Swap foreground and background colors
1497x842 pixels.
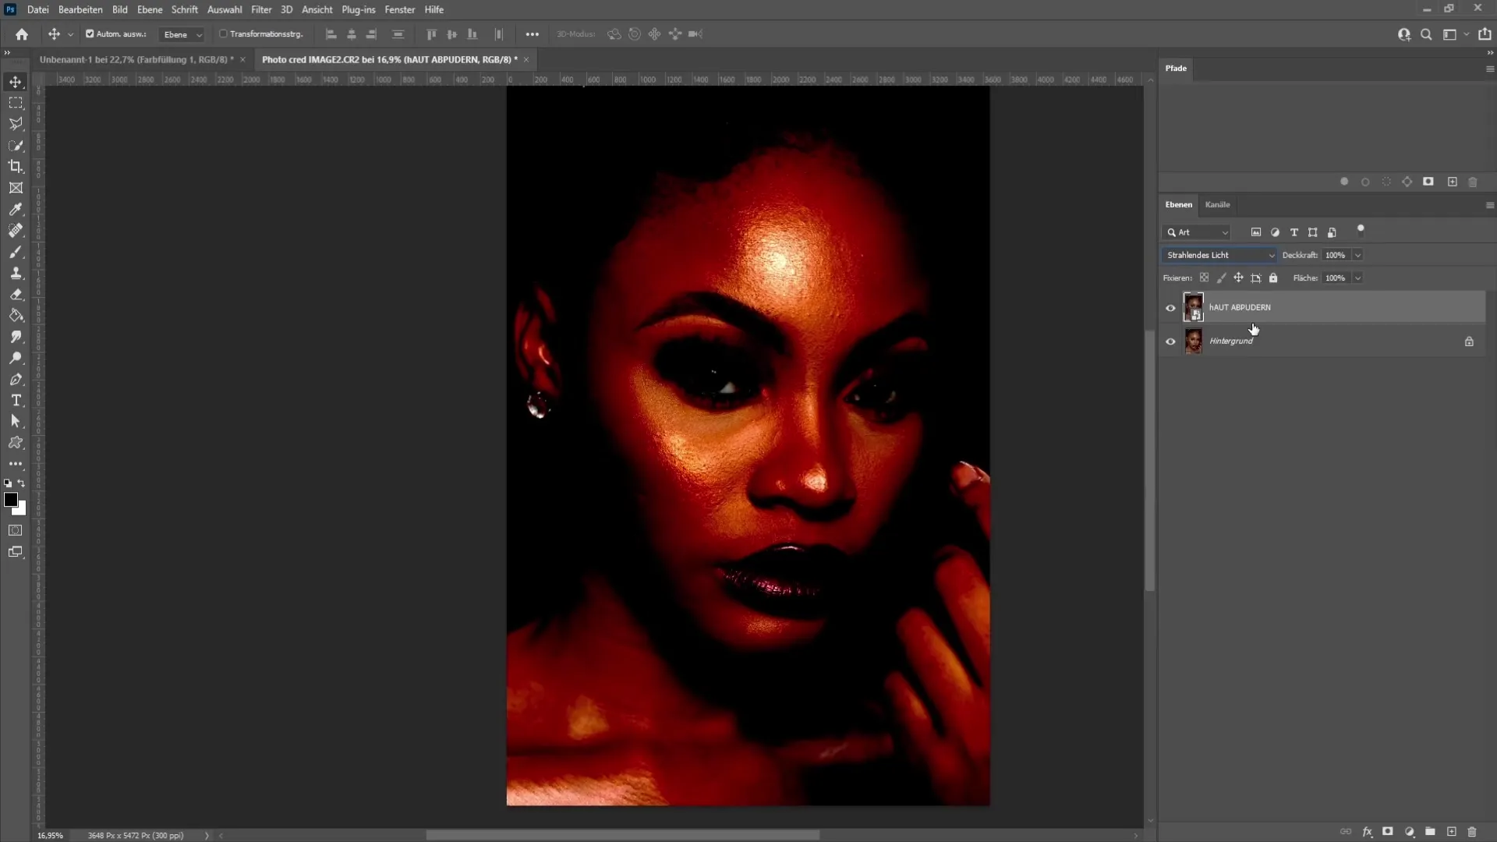click(x=22, y=483)
